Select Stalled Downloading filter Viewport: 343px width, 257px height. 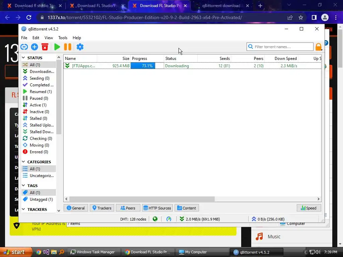(x=39, y=132)
